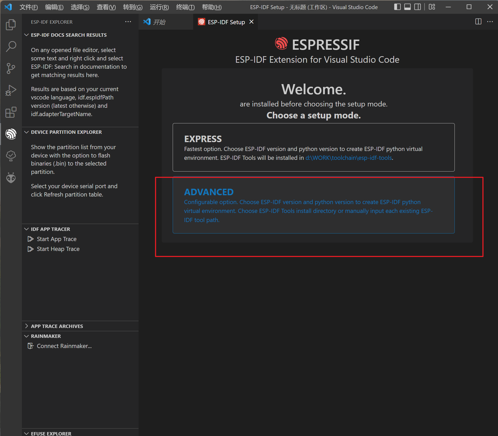Open the Extensions view icon
The width and height of the screenshot is (498, 436).
click(11, 112)
